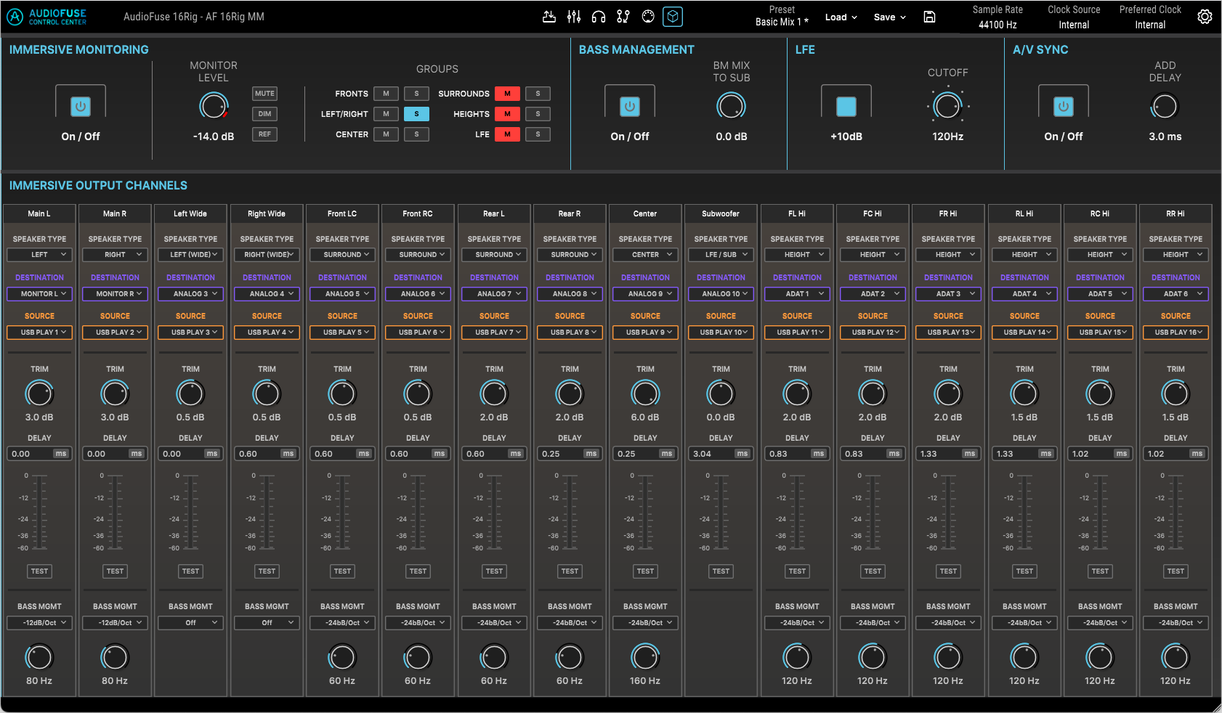
Task: Open the Load preset menu
Action: [841, 17]
